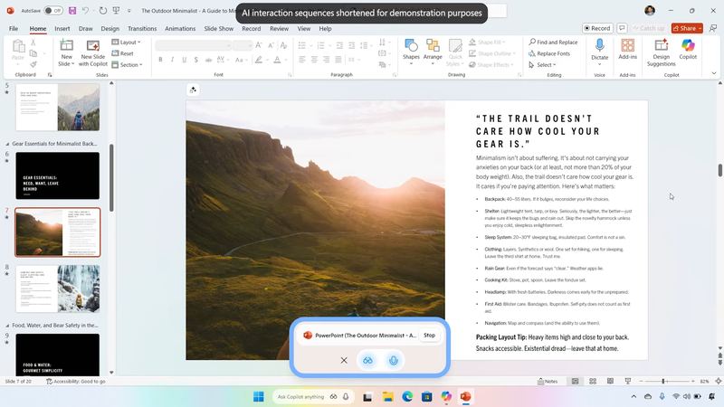The image size is (724, 407).
Task: Switch to the Design tab
Action: pos(110,29)
